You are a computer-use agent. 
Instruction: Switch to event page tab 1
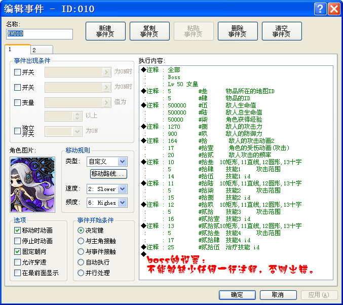click(18, 50)
